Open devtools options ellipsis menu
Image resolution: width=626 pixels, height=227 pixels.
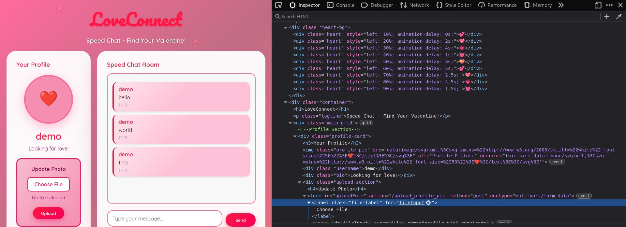[609, 5]
